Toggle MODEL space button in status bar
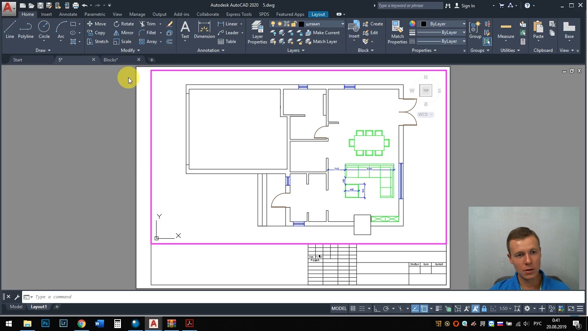This screenshot has height=331, width=588. pos(339,309)
